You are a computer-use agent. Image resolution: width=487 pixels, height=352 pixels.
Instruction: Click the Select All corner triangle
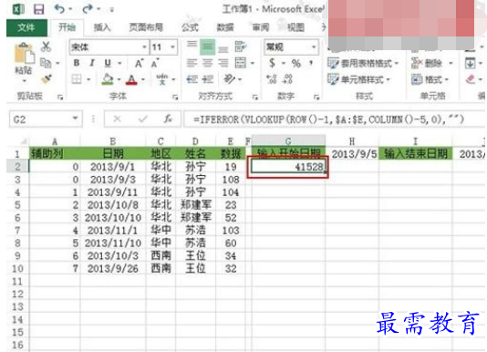(24, 141)
